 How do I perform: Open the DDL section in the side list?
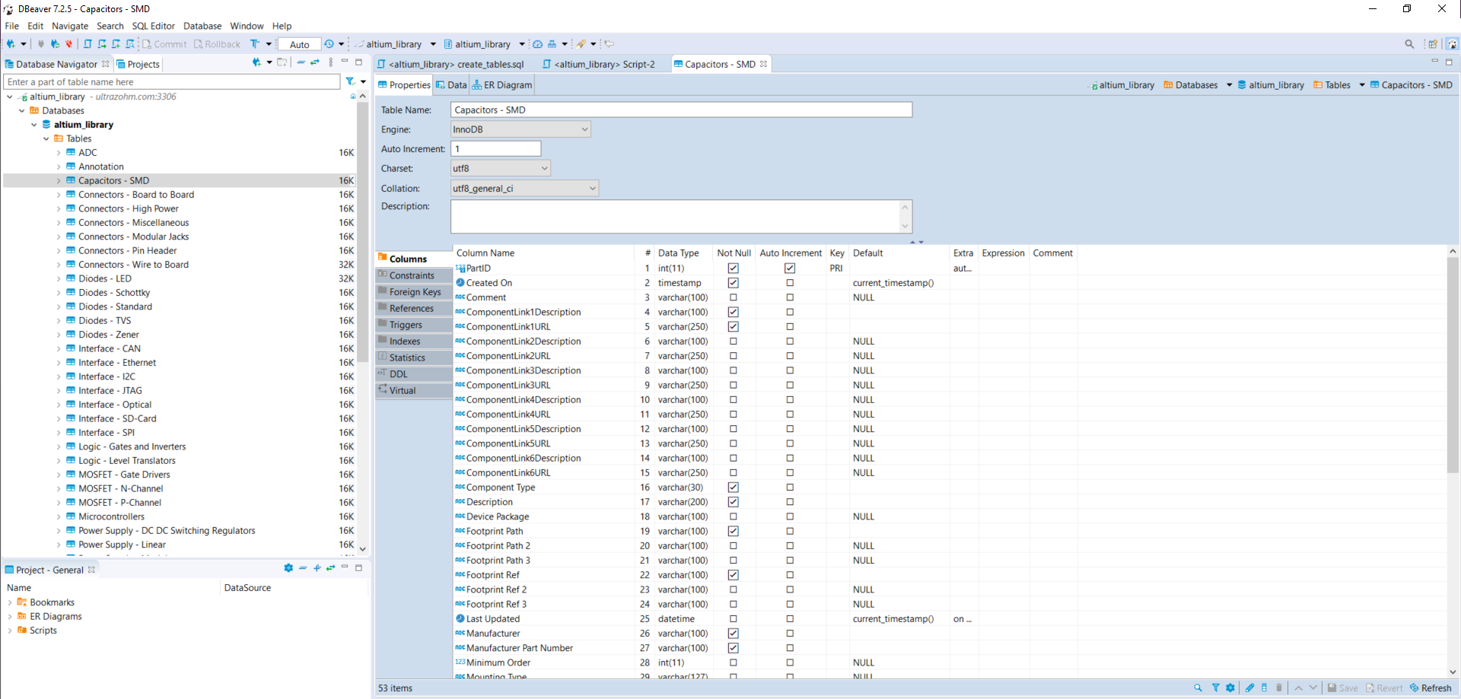(x=399, y=374)
